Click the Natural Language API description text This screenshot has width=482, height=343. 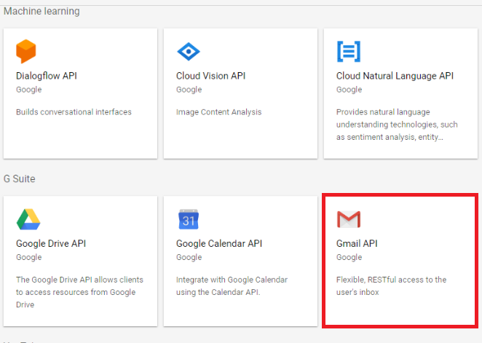[393, 125]
